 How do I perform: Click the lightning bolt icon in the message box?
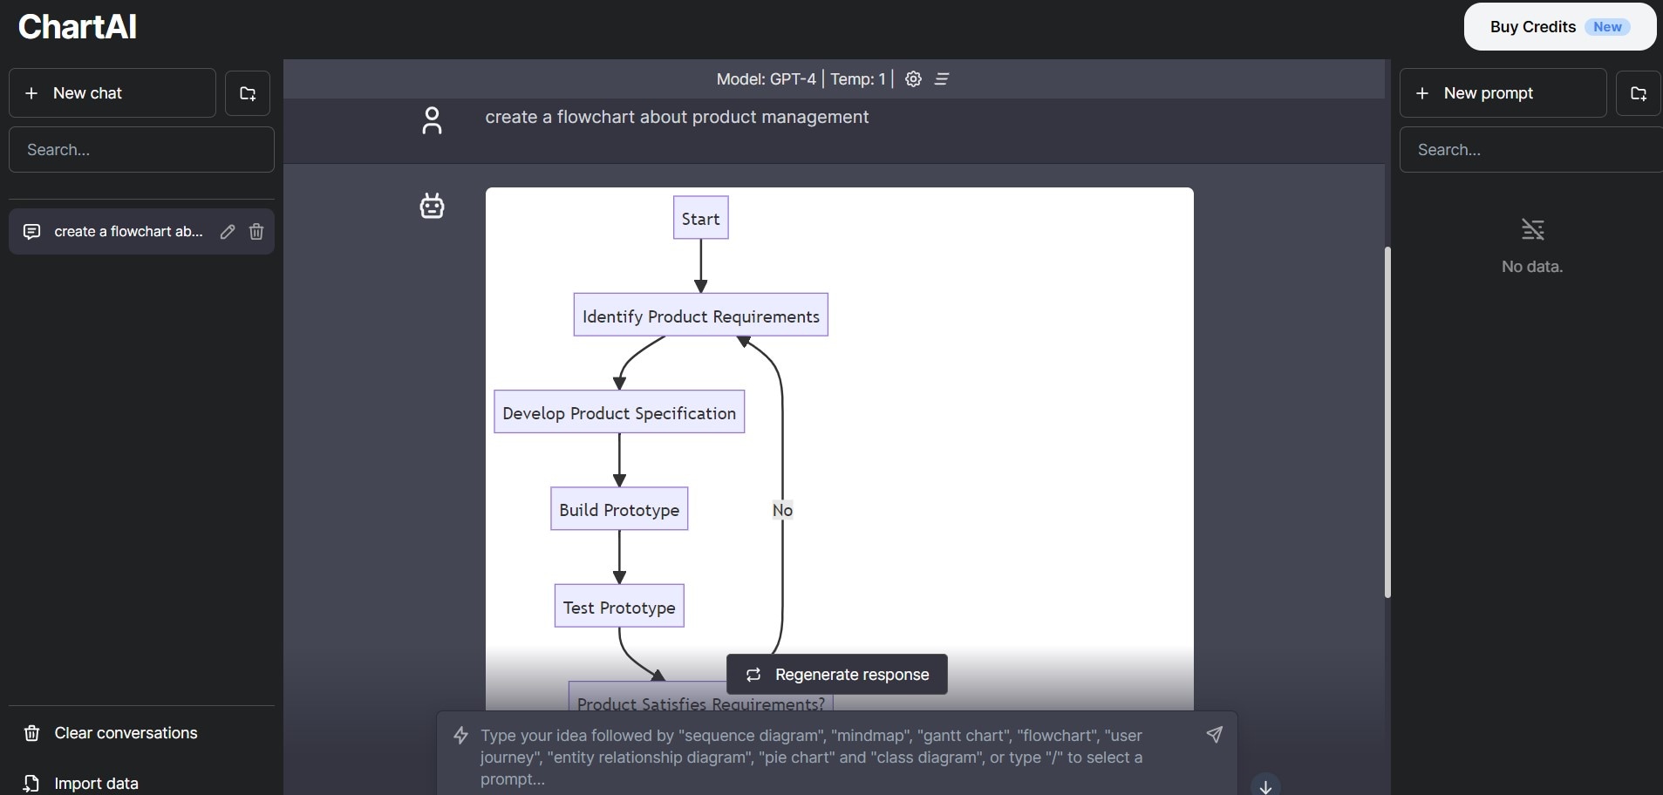click(x=461, y=736)
